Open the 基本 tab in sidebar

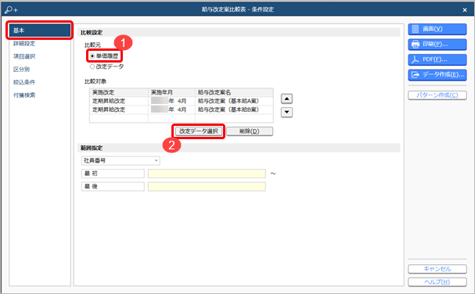(x=40, y=30)
